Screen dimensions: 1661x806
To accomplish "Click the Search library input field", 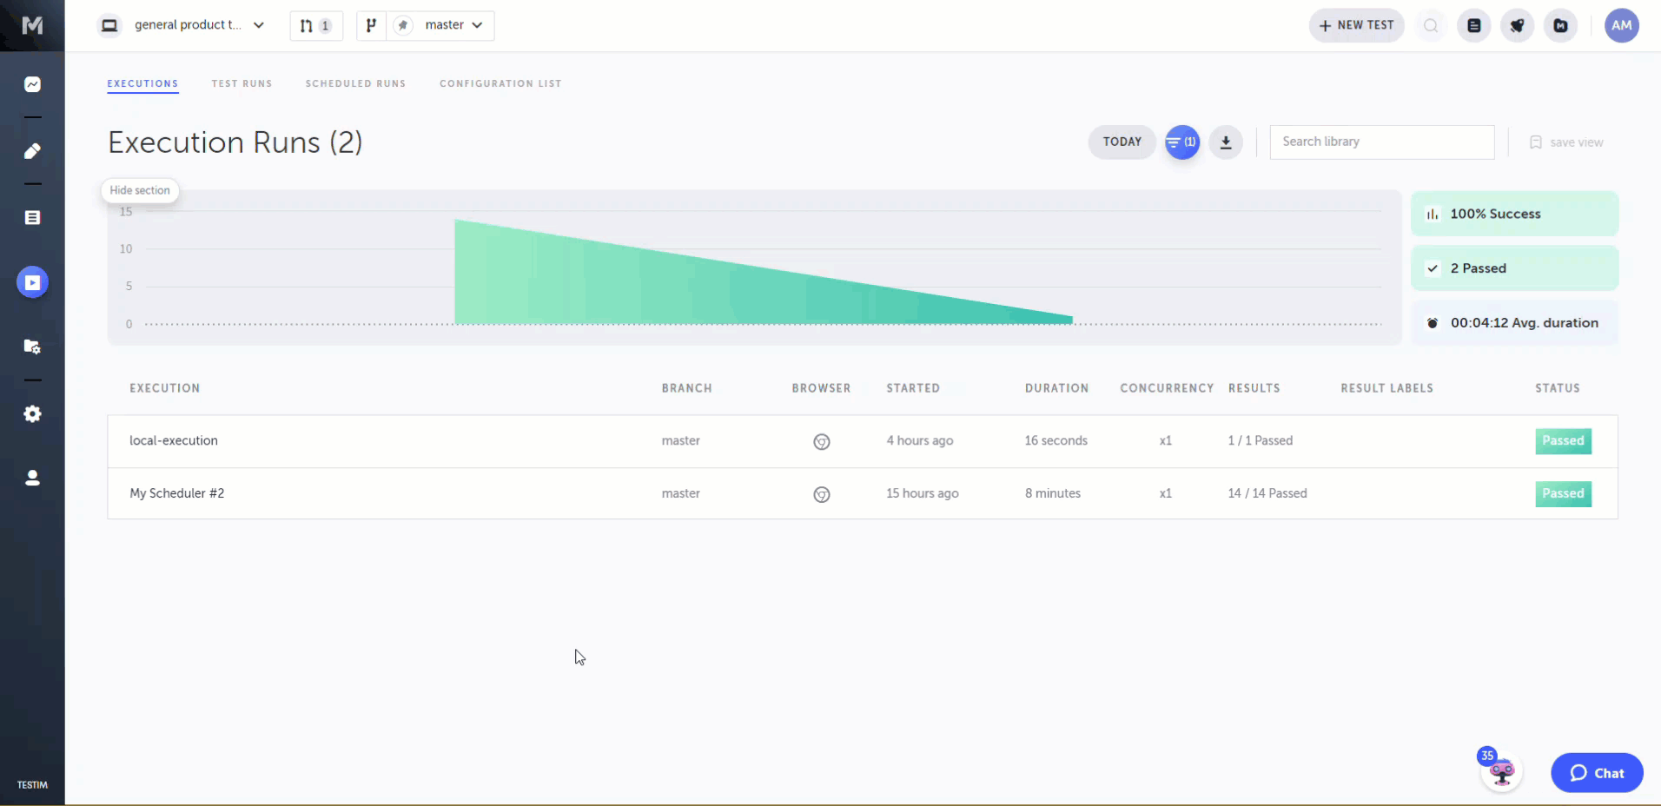I will pyautogui.click(x=1381, y=142).
